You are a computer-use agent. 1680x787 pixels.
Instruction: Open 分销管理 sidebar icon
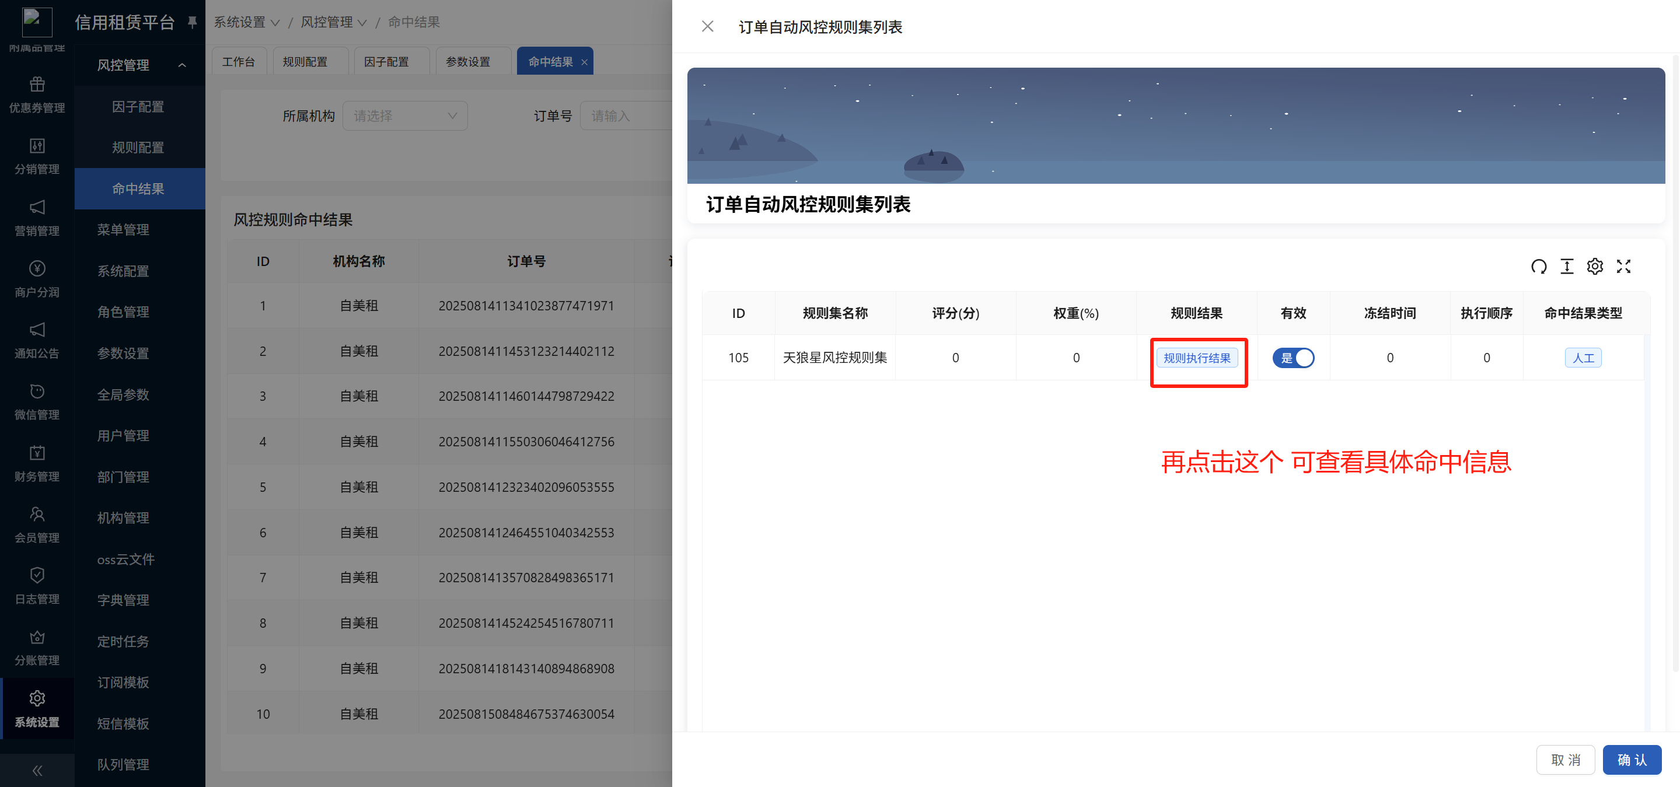point(37,145)
